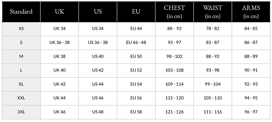The height and width of the screenshot is (122, 272).
Task: Select the XXL size label
Action: [21, 98]
